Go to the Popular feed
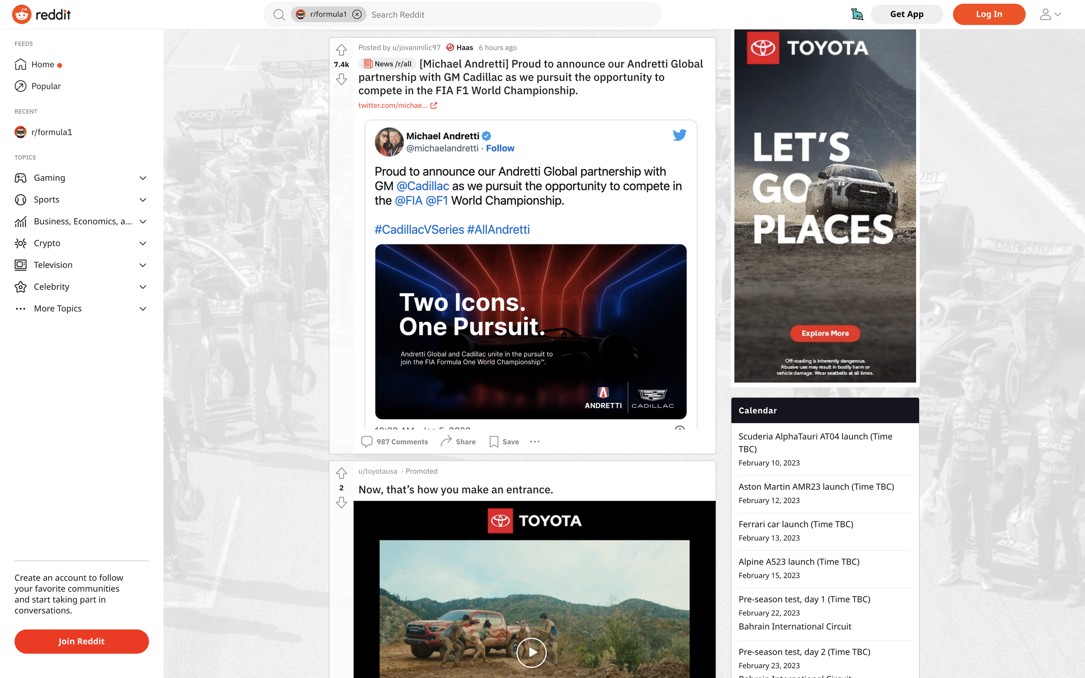 pyautogui.click(x=38, y=86)
